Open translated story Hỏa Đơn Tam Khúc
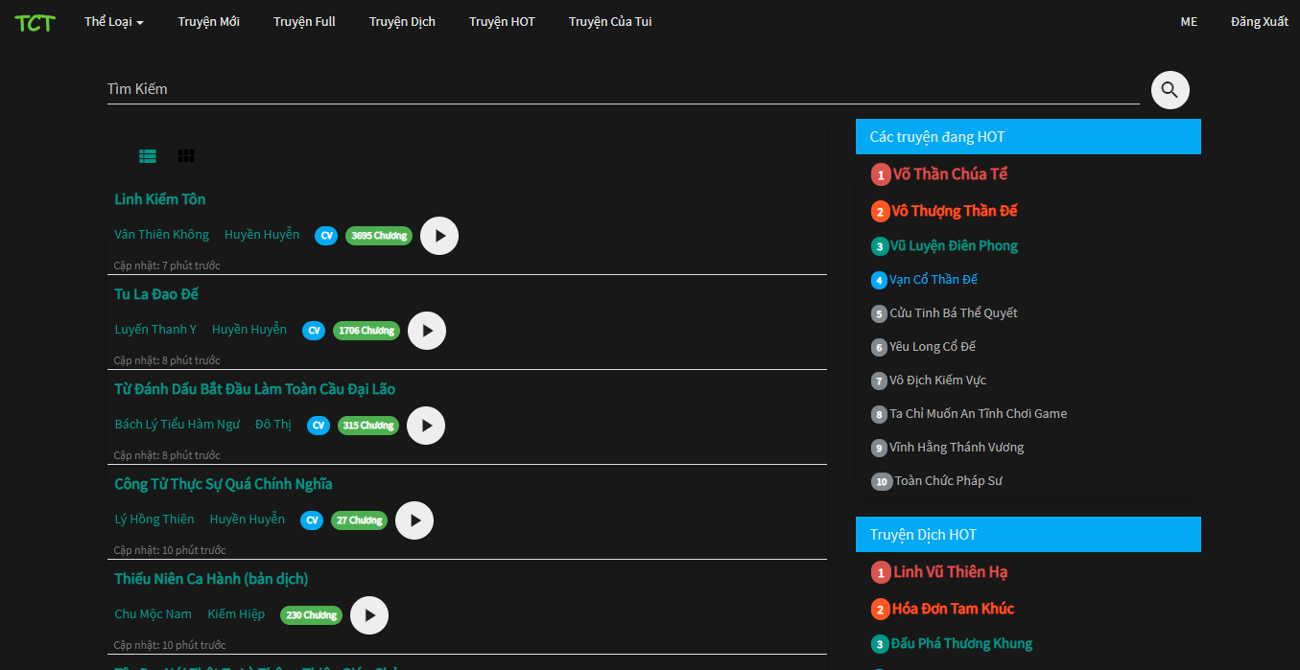The width and height of the screenshot is (1300, 670). (954, 609)
